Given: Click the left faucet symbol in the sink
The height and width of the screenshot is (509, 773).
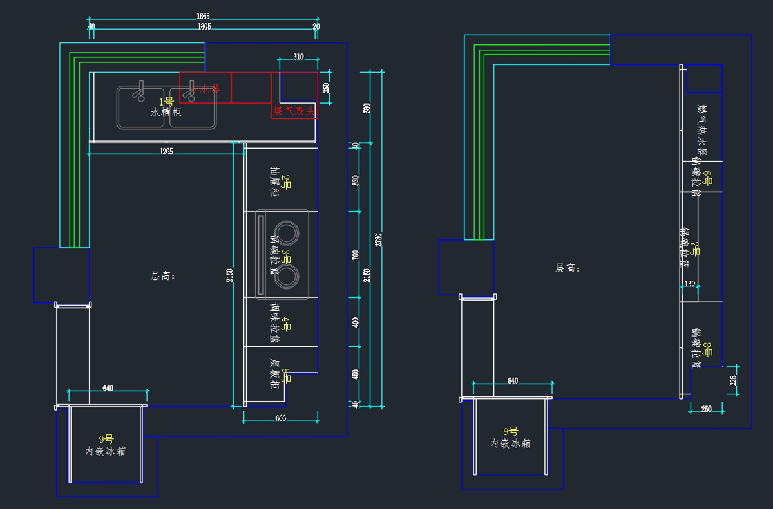Looking at the screenshot, I should [139, 91].
